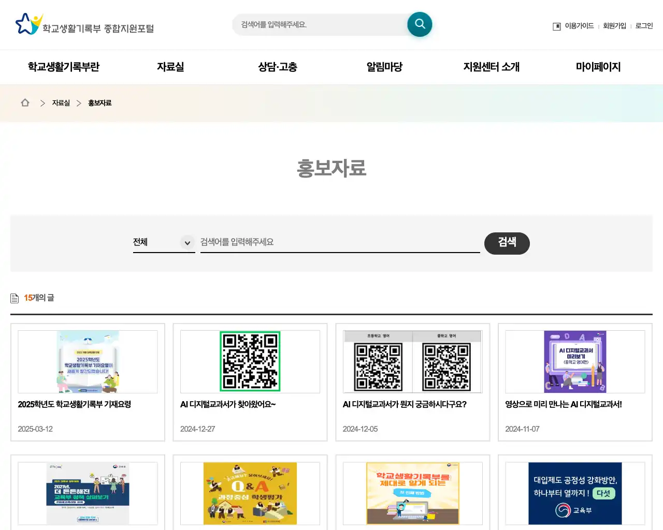Viewport: 663px width, 530px height.
Task: Click the home icon in breadcrumb
Action: (x=25, y=103)
